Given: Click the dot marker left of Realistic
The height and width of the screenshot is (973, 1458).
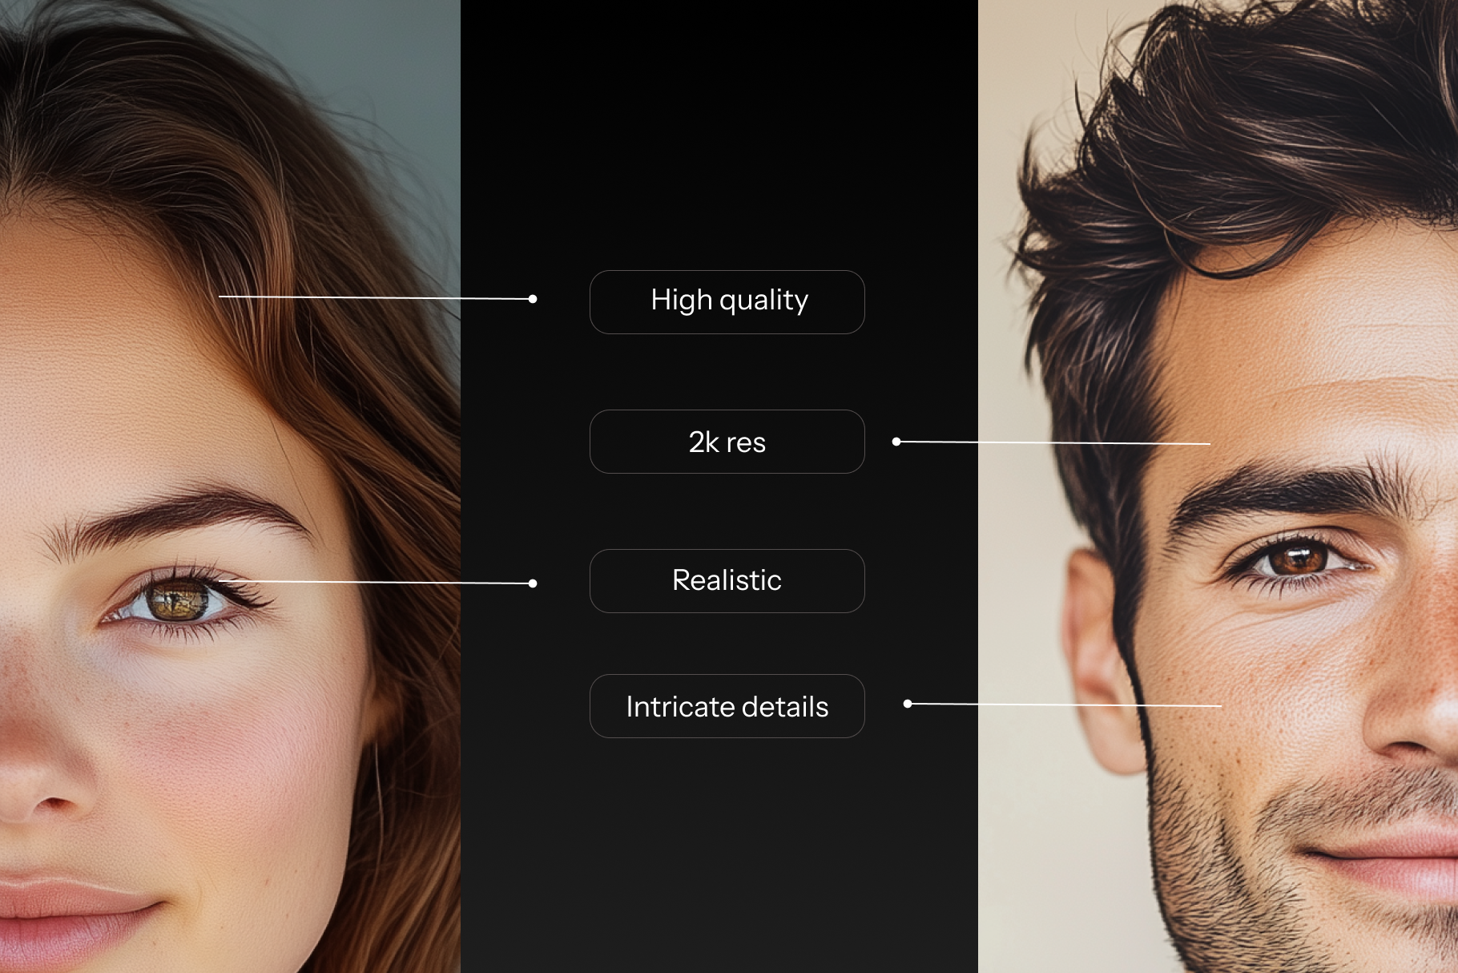Looking at the screenshot, I should click(533, 583).
